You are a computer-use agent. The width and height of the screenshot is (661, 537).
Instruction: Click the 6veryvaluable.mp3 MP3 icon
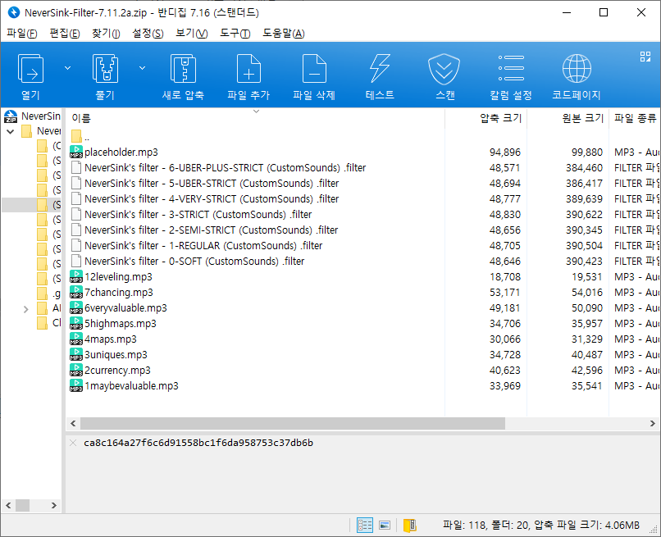pos(76,307)
